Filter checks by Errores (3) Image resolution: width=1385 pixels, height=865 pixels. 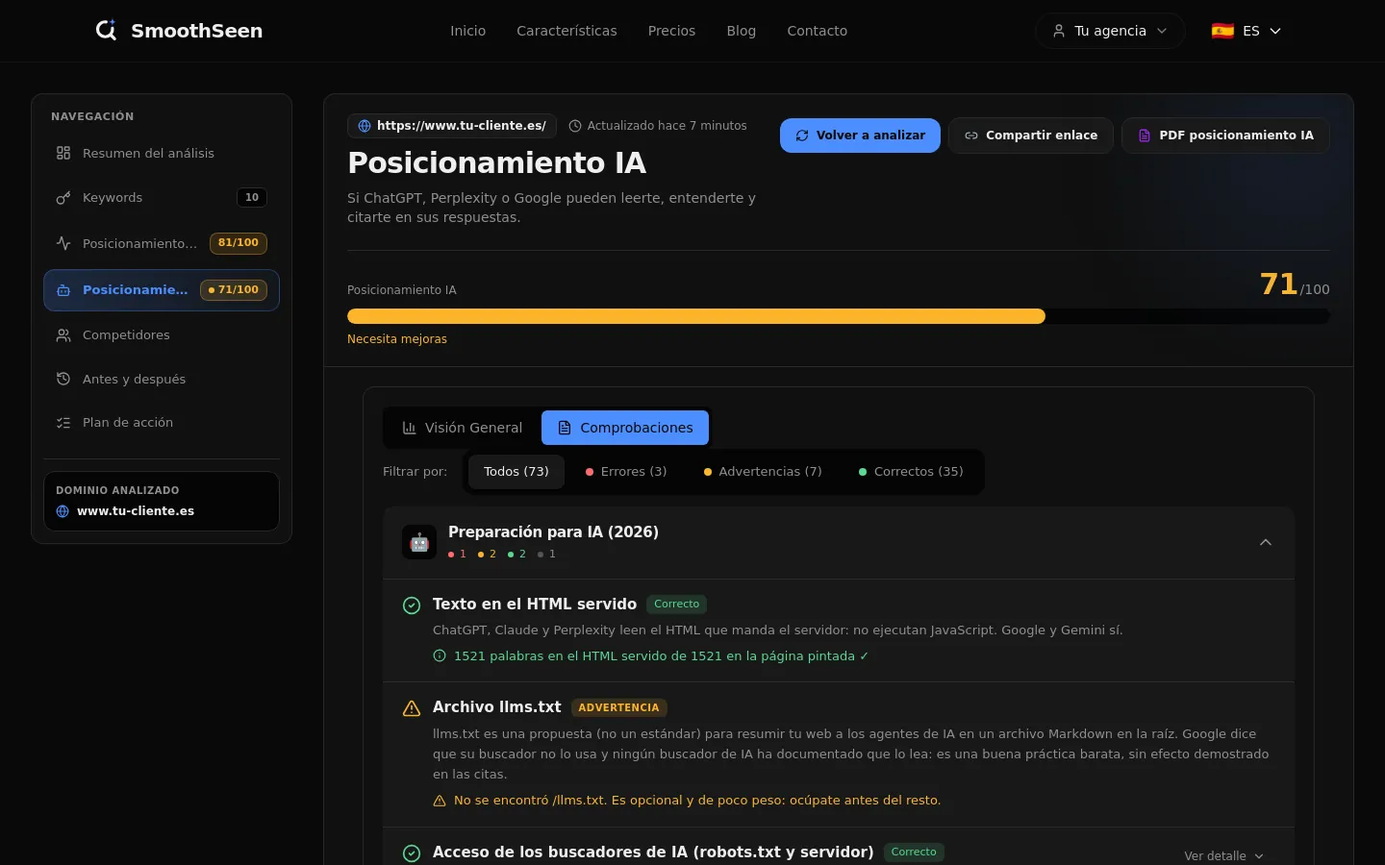[626, 472]
